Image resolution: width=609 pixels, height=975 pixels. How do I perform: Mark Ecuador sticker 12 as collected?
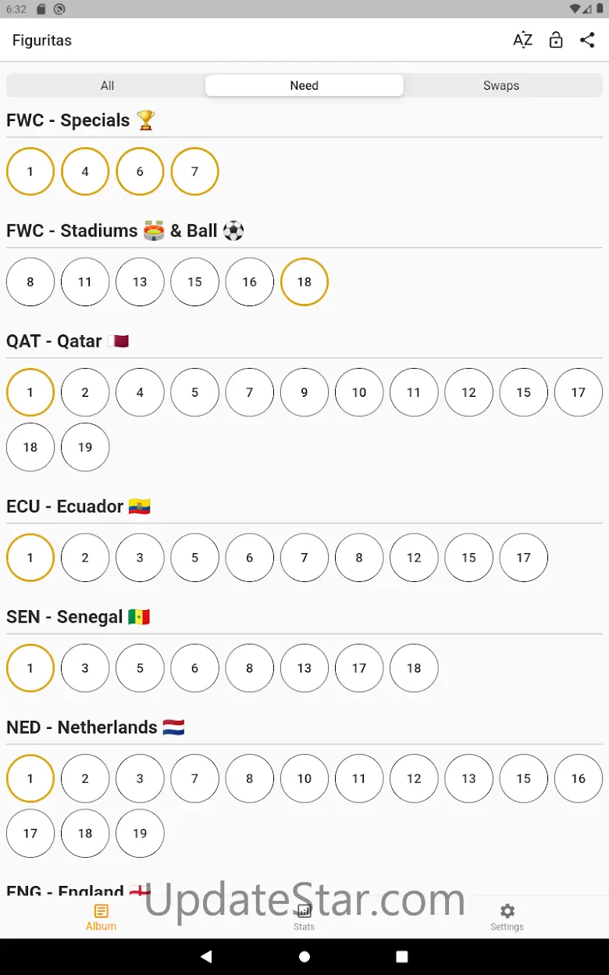[414, 557]
